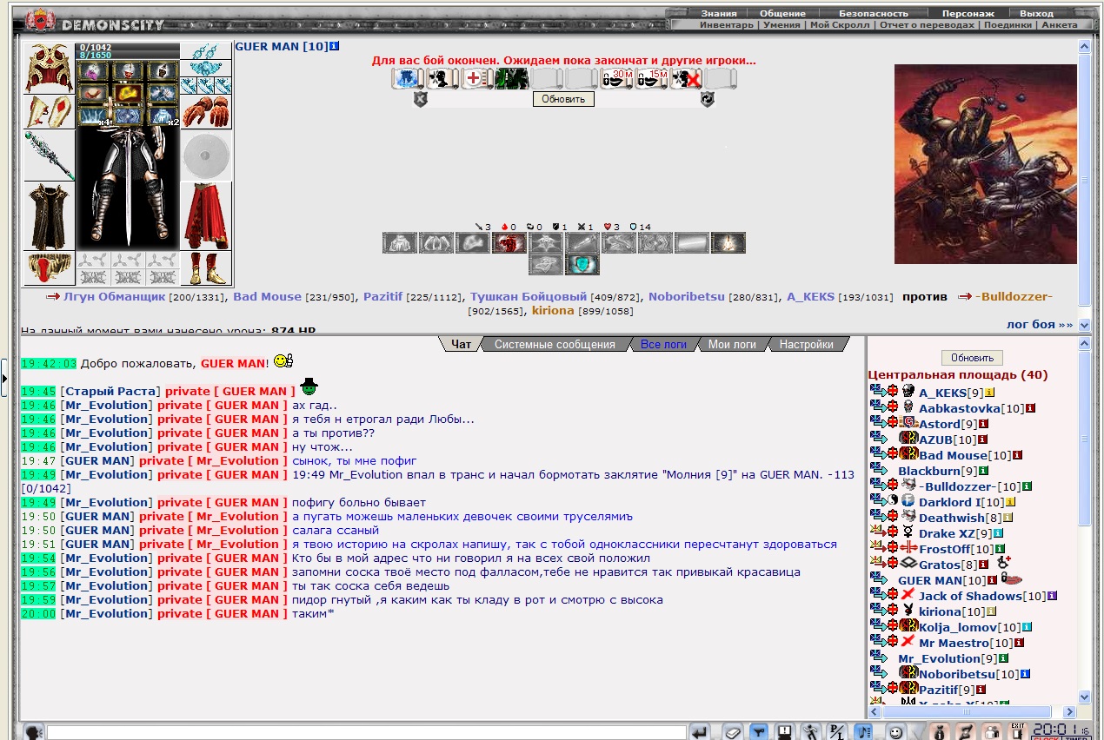This screenshot has width=1104, height=740.
Task: Click the gold belt with red gem
Action: pyautogui.click(x=49, y=269)
